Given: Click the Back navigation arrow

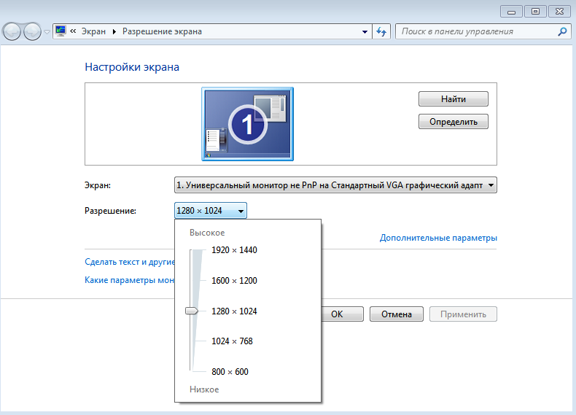Looking at the screenshot, I should (12, 31).
